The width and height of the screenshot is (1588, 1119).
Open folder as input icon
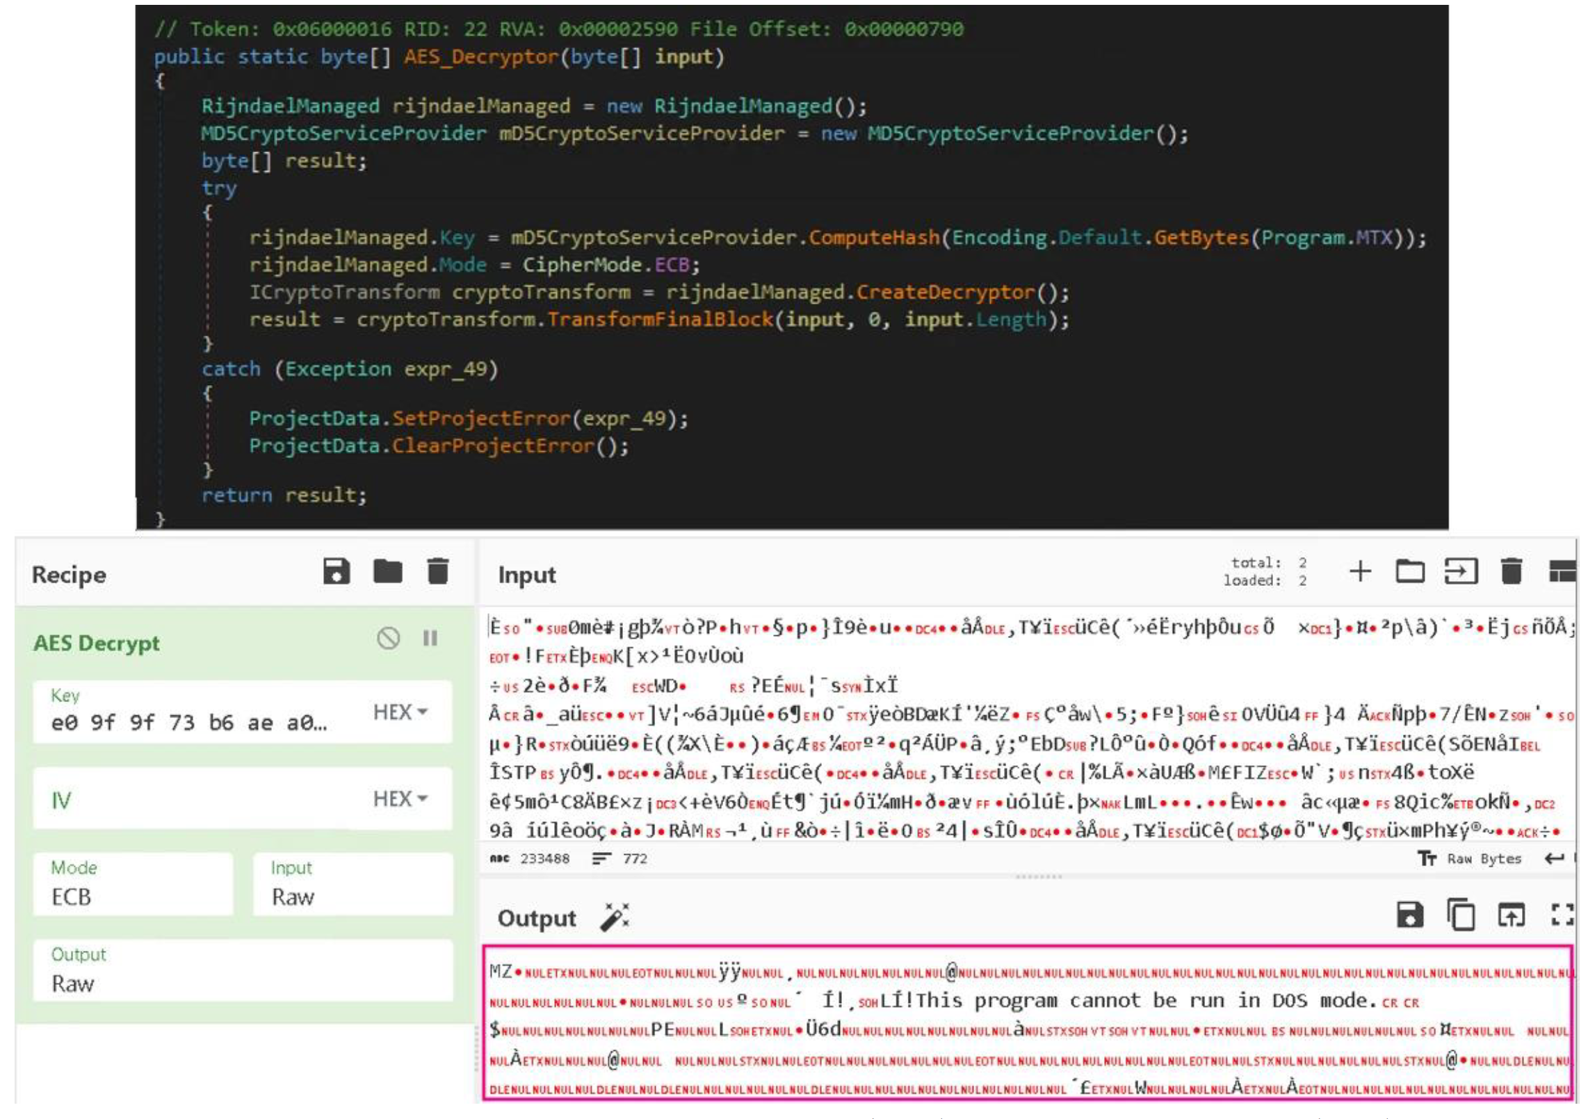click(x=1410, y=572)
